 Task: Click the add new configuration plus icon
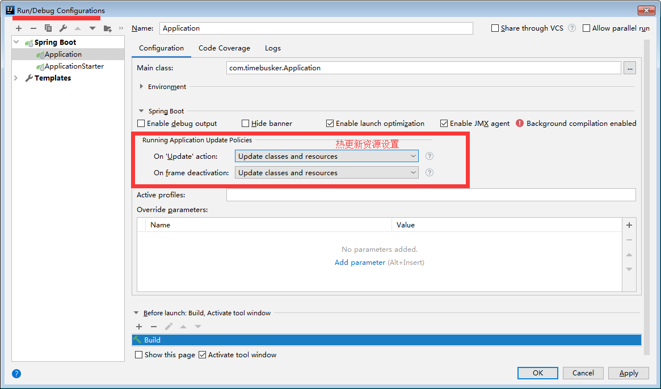click(x=19, y=28)
